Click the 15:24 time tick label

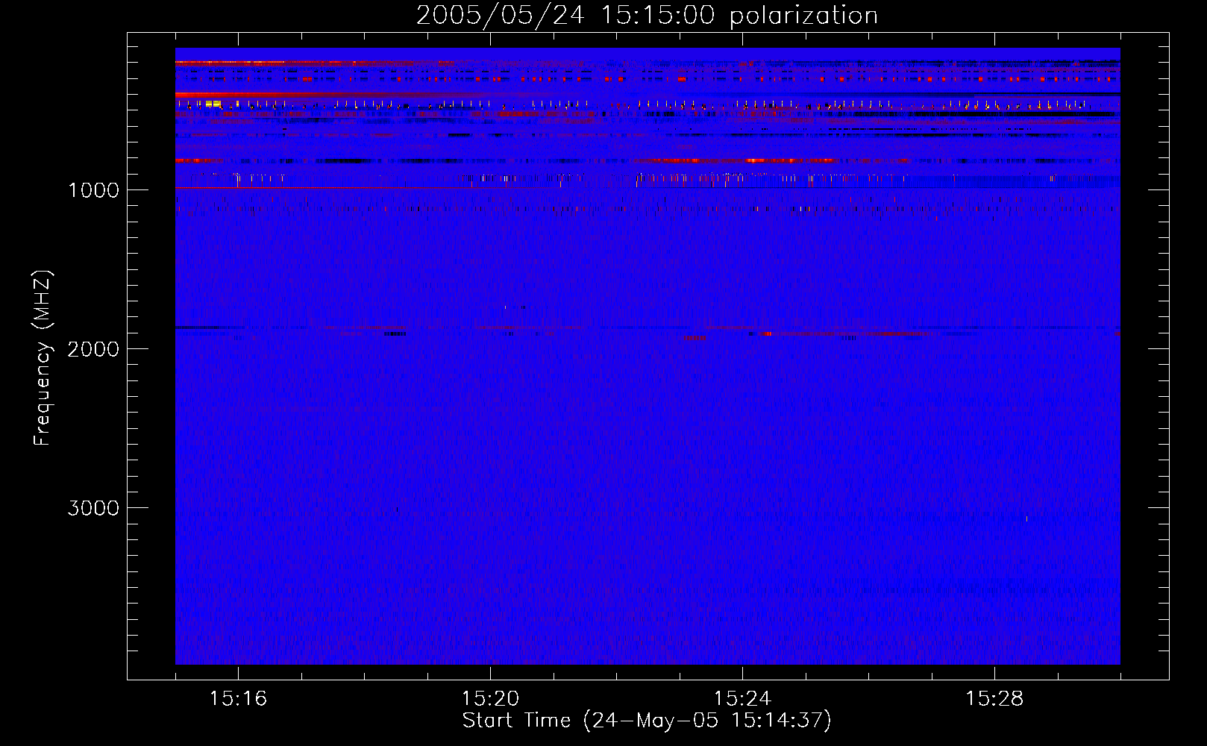(x=742, y=699)
